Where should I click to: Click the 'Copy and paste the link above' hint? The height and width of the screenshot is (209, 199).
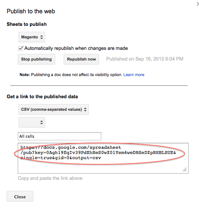50,178
